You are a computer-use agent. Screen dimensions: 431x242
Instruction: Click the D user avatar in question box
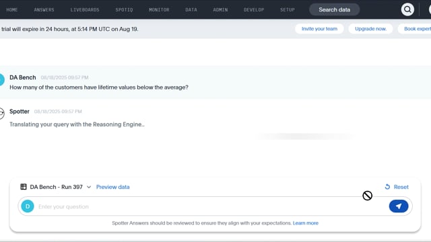[x=28, y=206]
